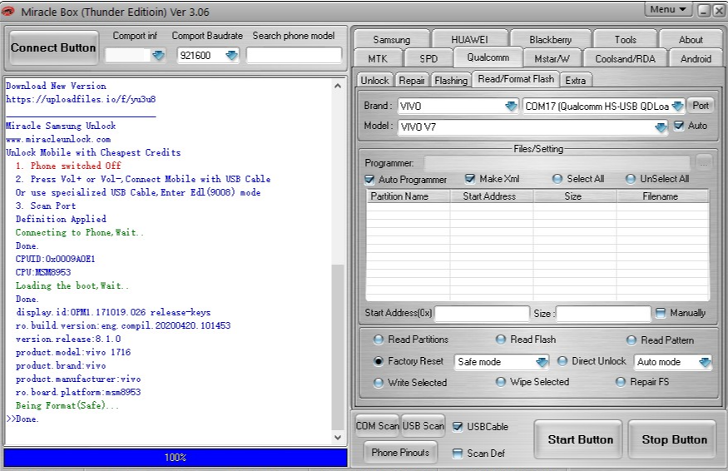The image size is (728, 471).
Task: Select the Factory Reset radio button
Action: (379, 361)
